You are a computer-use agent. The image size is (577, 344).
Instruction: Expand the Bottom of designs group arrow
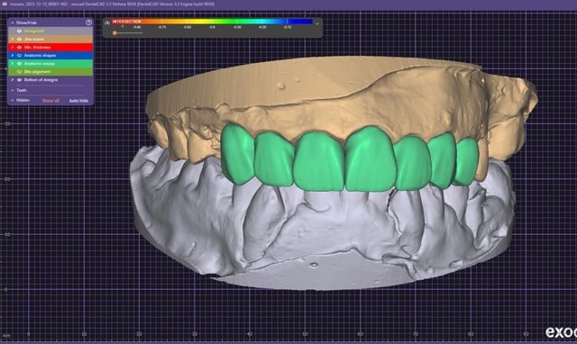coord(12,80)
